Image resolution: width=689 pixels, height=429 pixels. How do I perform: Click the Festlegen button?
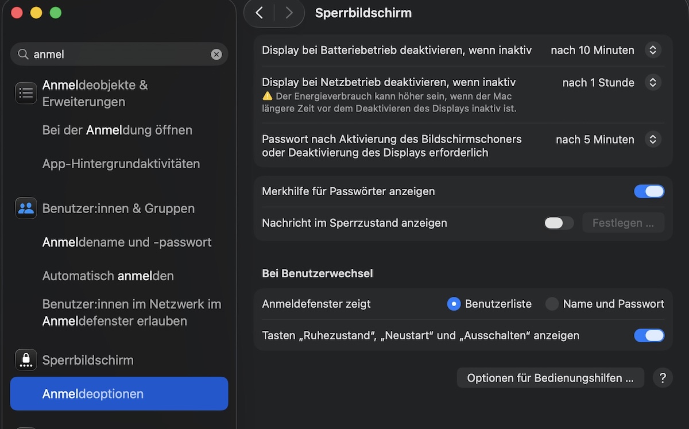[x=623, y=223]
